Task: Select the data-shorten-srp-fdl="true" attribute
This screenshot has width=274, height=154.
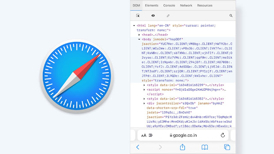Action: pos(172,108)
